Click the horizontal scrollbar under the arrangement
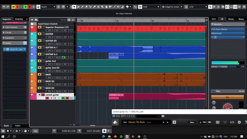This screenshot has height=139, width=247. pyautogui.click(x=93, y=125)
